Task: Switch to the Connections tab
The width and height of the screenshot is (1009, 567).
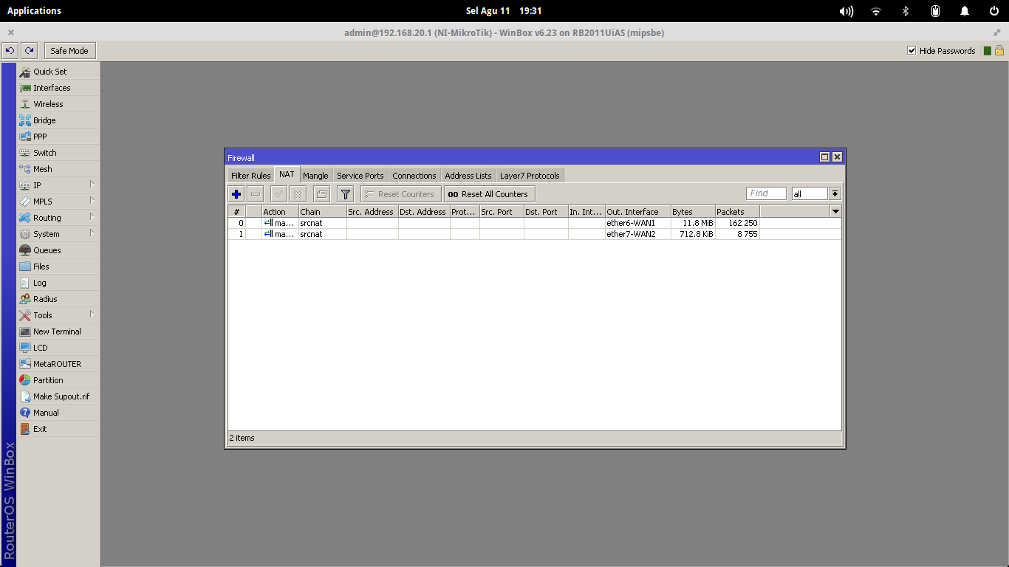Action: (414, 176)
